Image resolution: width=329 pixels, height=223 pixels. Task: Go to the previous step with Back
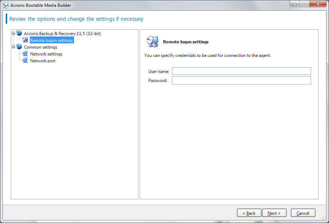249,213
